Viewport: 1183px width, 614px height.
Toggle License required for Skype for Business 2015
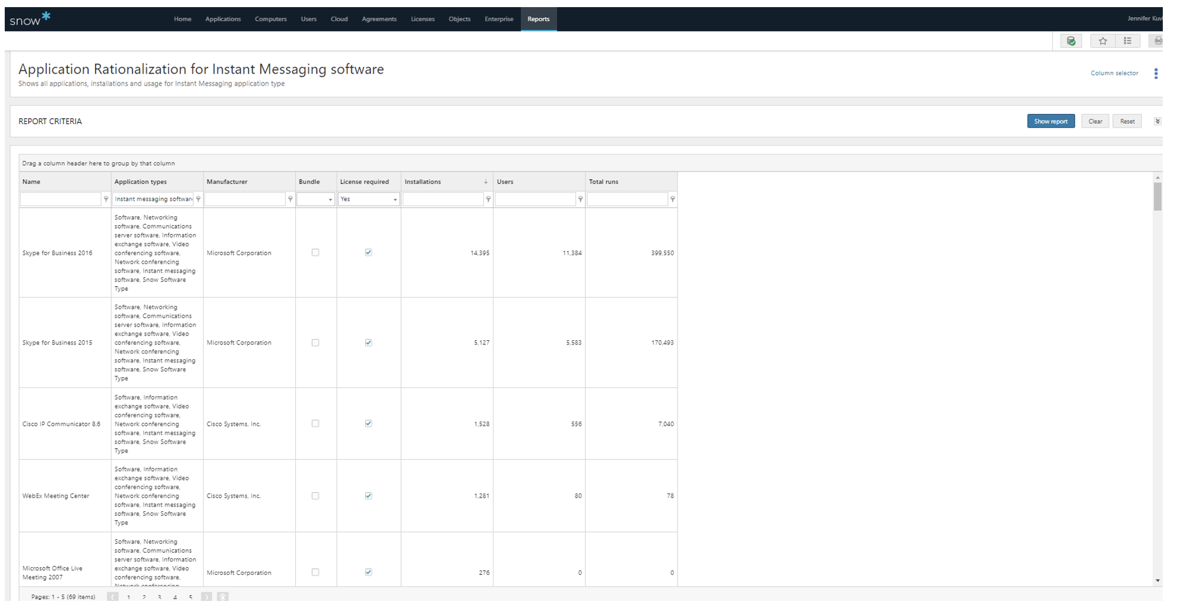tap(368, 343)
